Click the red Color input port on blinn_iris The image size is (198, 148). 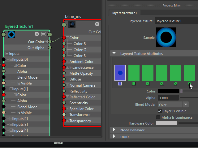point(64,38)
